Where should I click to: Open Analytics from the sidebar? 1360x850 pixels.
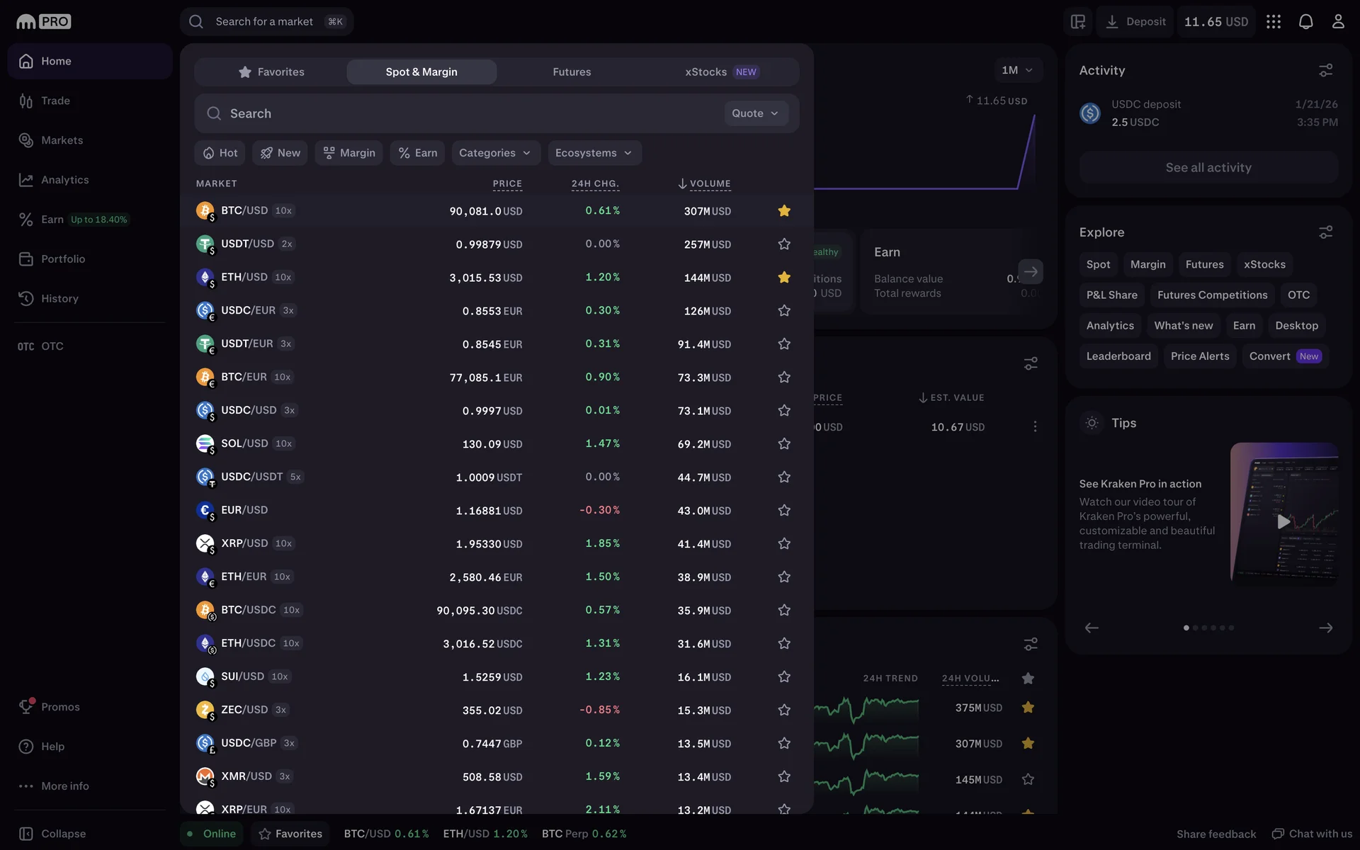64,180
